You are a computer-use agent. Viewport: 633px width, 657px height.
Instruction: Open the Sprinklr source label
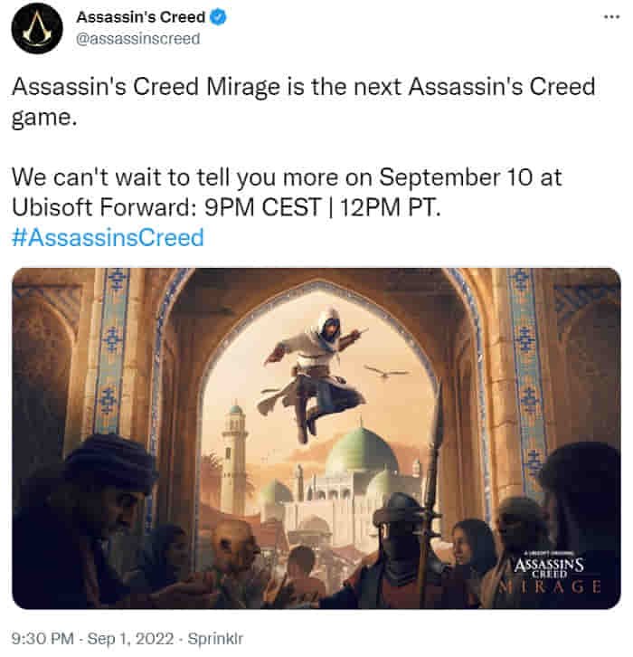point(215,639)
